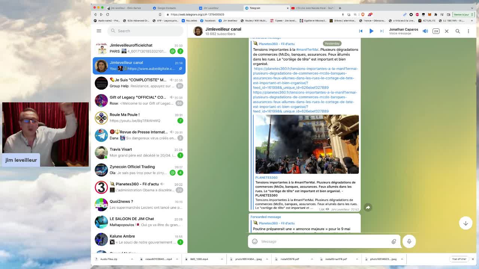The image size is (479, 269).
Task: Search inside Jimleveilleur canal chat
Action: point(458,31)
